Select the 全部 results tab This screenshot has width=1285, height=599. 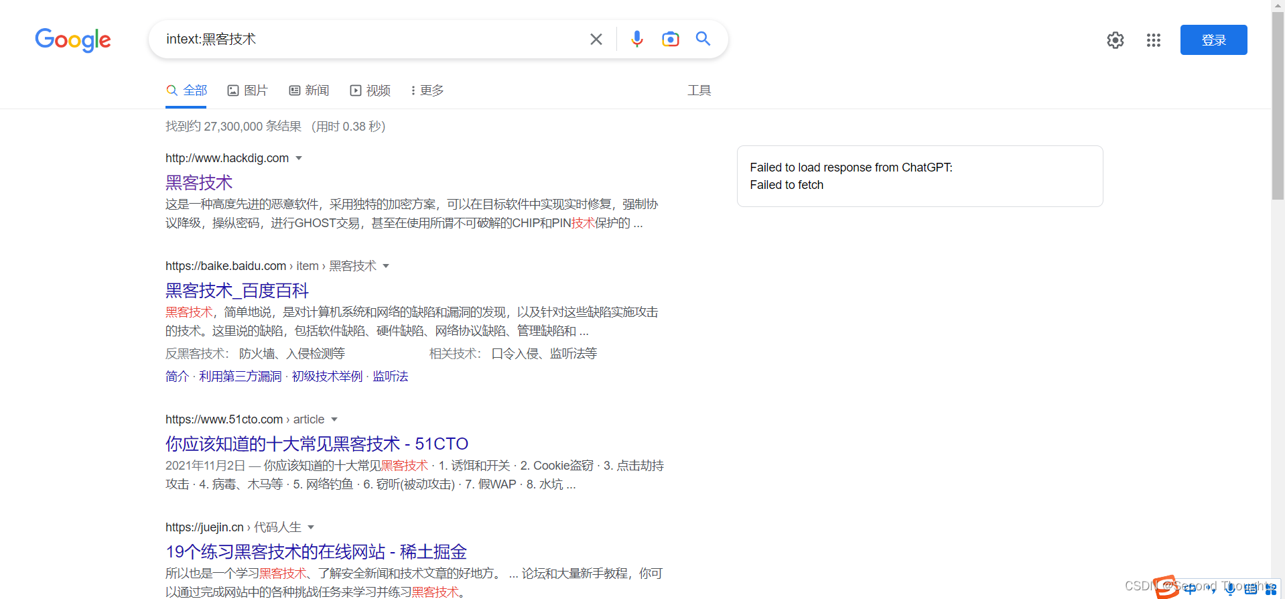tap(187, 90)
